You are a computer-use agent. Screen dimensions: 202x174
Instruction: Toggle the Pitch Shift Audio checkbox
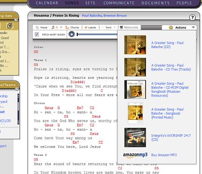37,34
